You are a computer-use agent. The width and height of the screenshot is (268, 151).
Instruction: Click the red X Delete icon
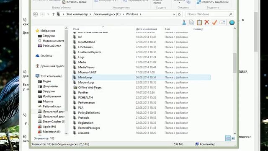207,22
